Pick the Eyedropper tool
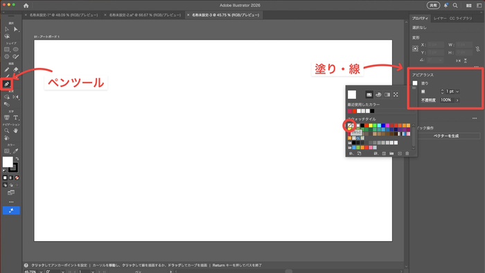 (15, 151)
